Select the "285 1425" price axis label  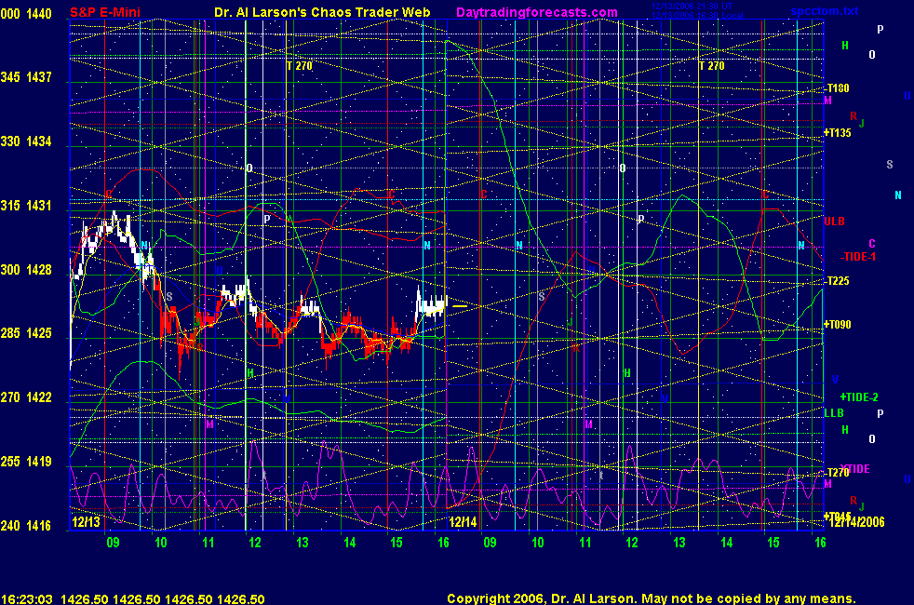coord(26,333)
